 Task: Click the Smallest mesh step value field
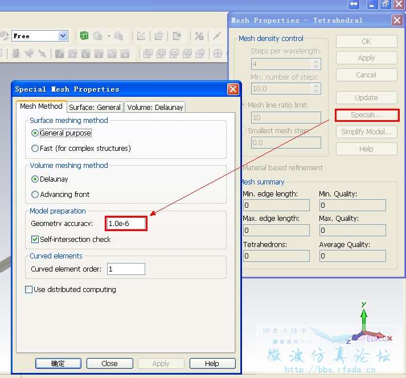(x=286, y=143)
